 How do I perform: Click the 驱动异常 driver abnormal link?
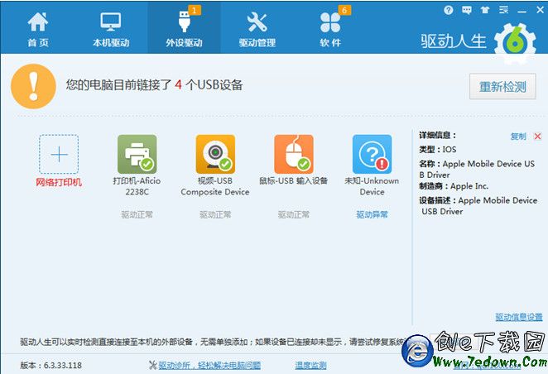[x=372, y=214]
